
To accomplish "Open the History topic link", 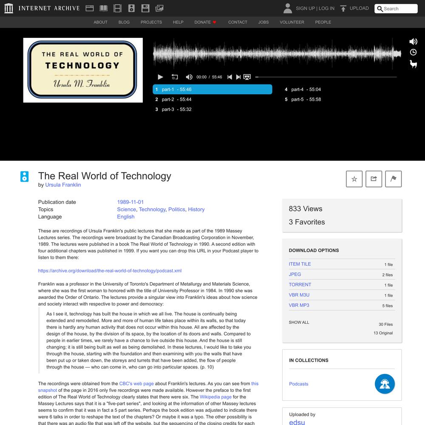I will pyautogui.click(x=196, y=210).
